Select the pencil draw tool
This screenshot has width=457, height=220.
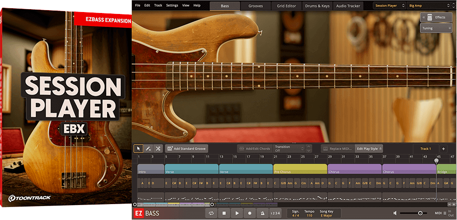(x=148, y=149)
